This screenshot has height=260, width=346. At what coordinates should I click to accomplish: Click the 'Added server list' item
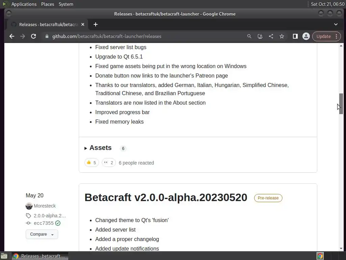116,230
